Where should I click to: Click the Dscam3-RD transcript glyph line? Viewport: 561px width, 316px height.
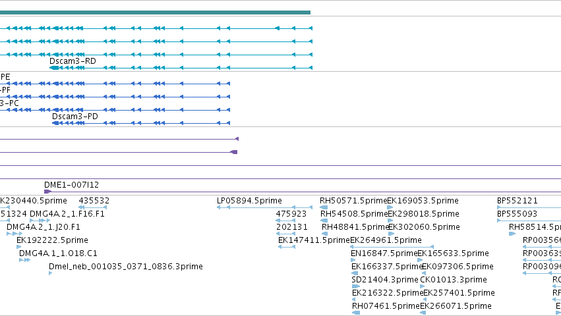point(181,68)
